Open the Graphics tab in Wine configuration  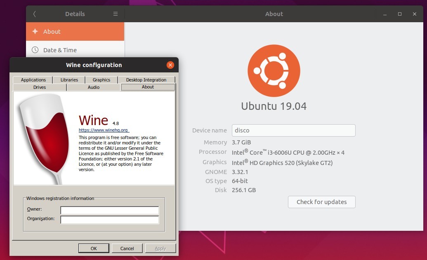[101, 80]
